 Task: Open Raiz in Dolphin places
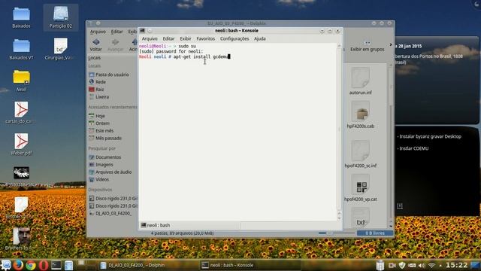coord(96,90)
